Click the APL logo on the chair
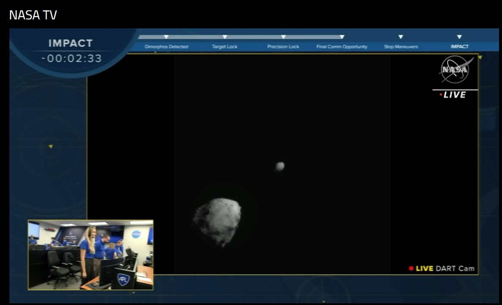 pyautogui.click(x=123, y=280)
